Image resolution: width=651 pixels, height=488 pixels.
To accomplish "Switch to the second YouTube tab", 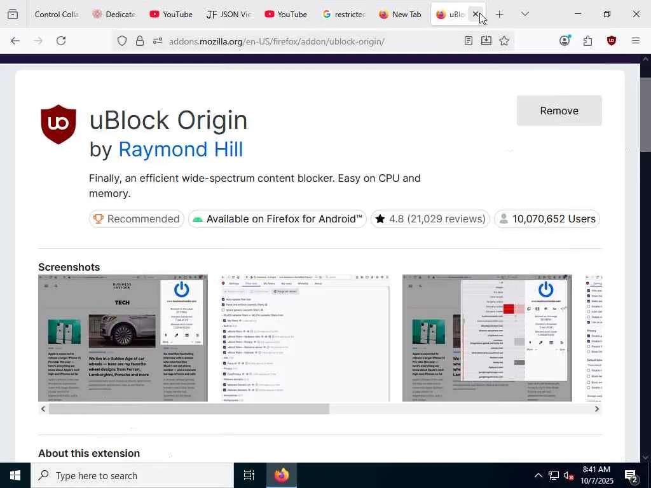I will (286, 14).
